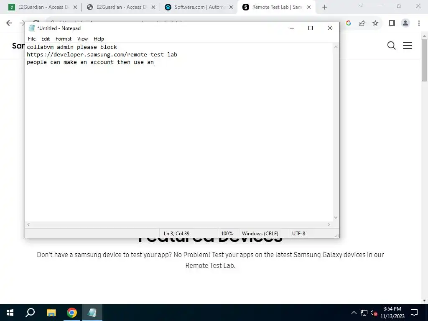428x321 pixels.
Task: Open Chrome tab search chevron
Action: (x=361, y=6)
